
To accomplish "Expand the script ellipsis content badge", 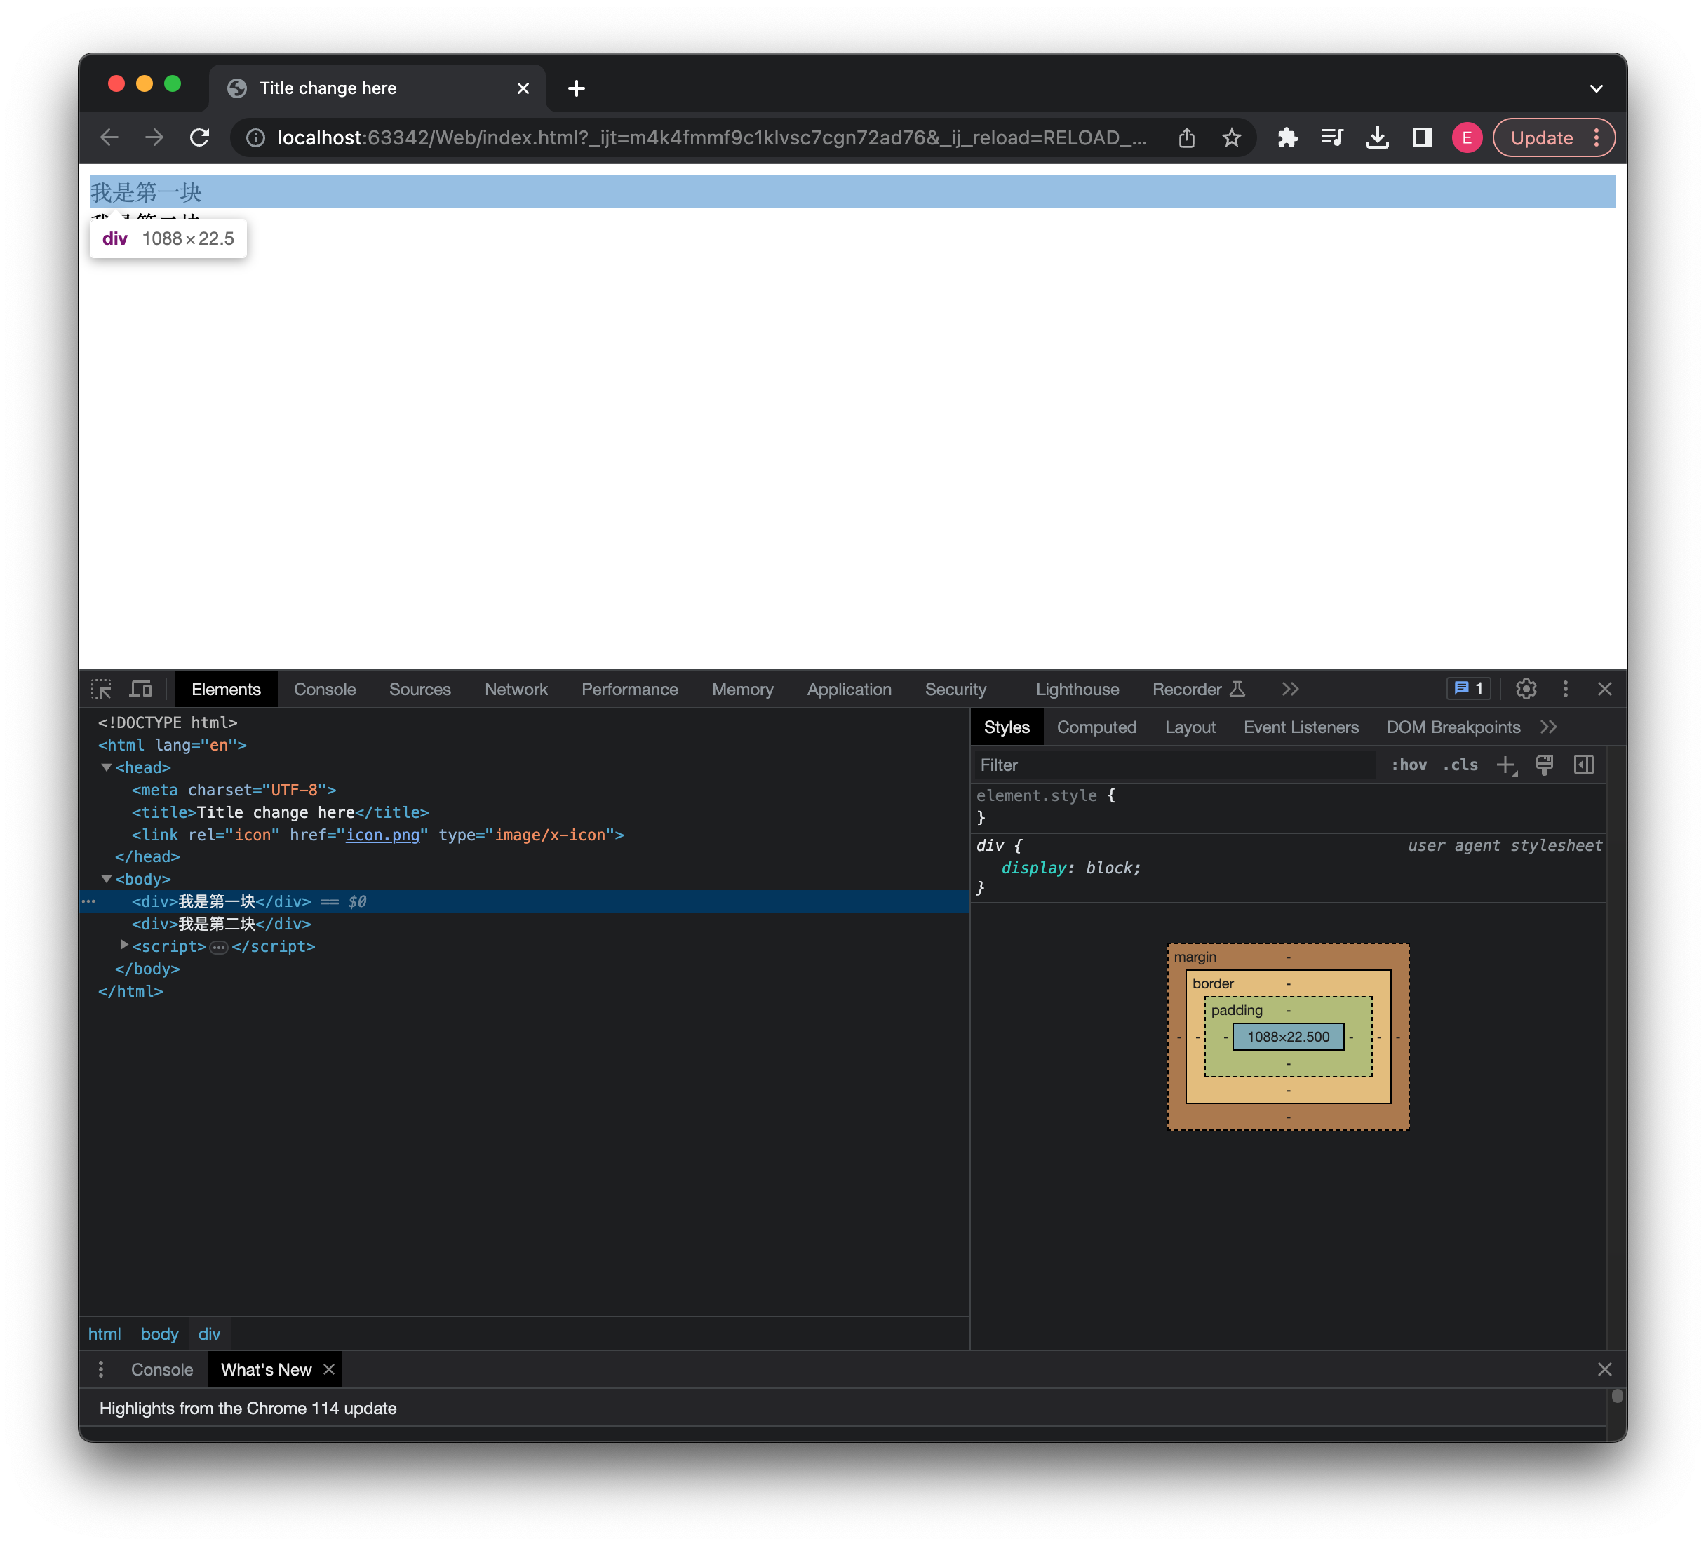I will click(x=218, y=947).
